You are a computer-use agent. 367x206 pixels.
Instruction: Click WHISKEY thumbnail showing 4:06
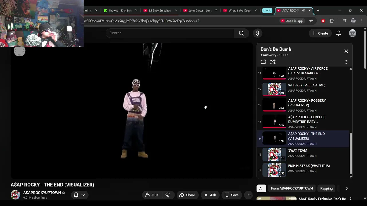click(274, 89)
